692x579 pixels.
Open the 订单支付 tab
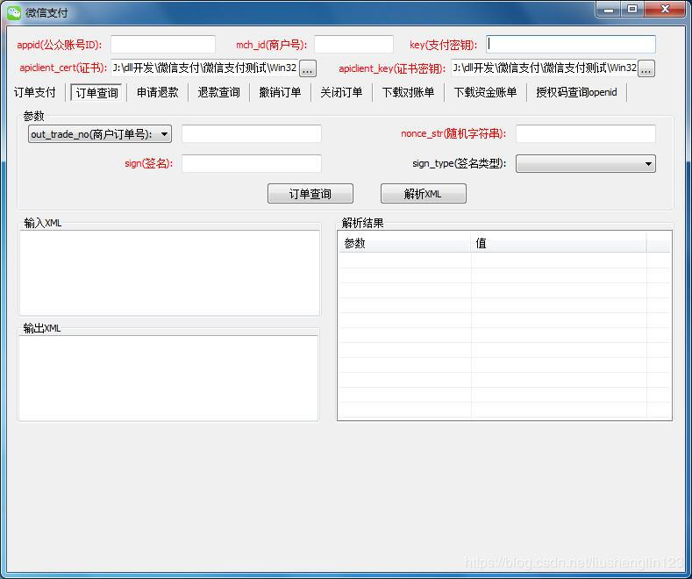[x=35, y=92]
